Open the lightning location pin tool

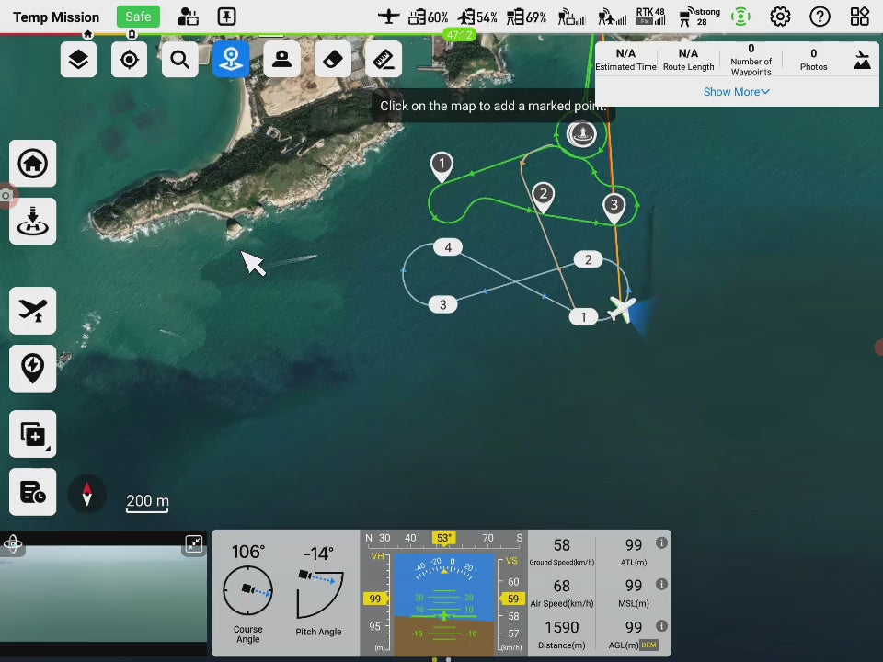(x=33, y=369)
